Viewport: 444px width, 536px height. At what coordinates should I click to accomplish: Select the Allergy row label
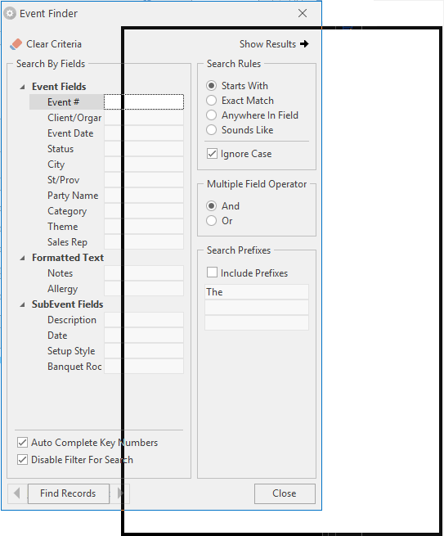pos(62,289)
